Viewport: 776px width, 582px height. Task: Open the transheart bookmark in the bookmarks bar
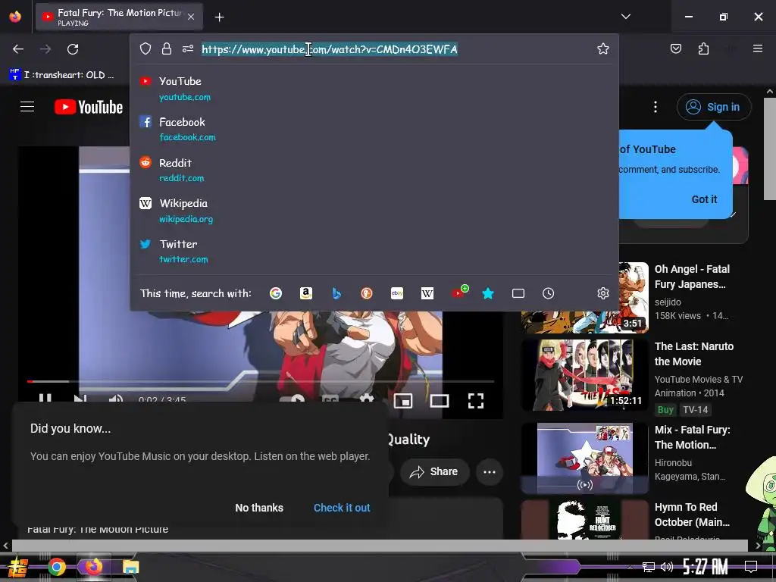(x=62, y=75)
